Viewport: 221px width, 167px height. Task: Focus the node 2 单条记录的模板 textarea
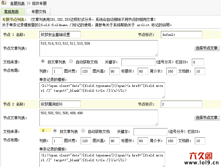(102, 159)
